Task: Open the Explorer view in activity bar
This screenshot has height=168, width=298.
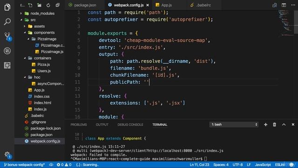Action: (7, 7)
